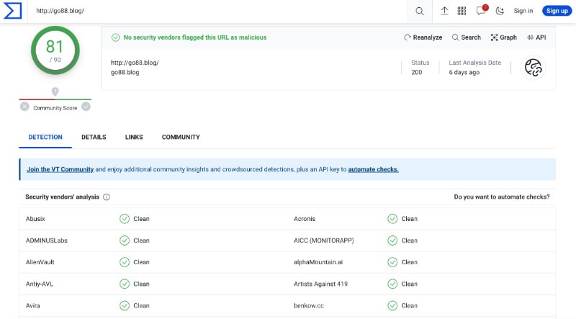
Task: Click Clean check icon for Abusix
Action: pyautogui.click(x=125, y=219)
